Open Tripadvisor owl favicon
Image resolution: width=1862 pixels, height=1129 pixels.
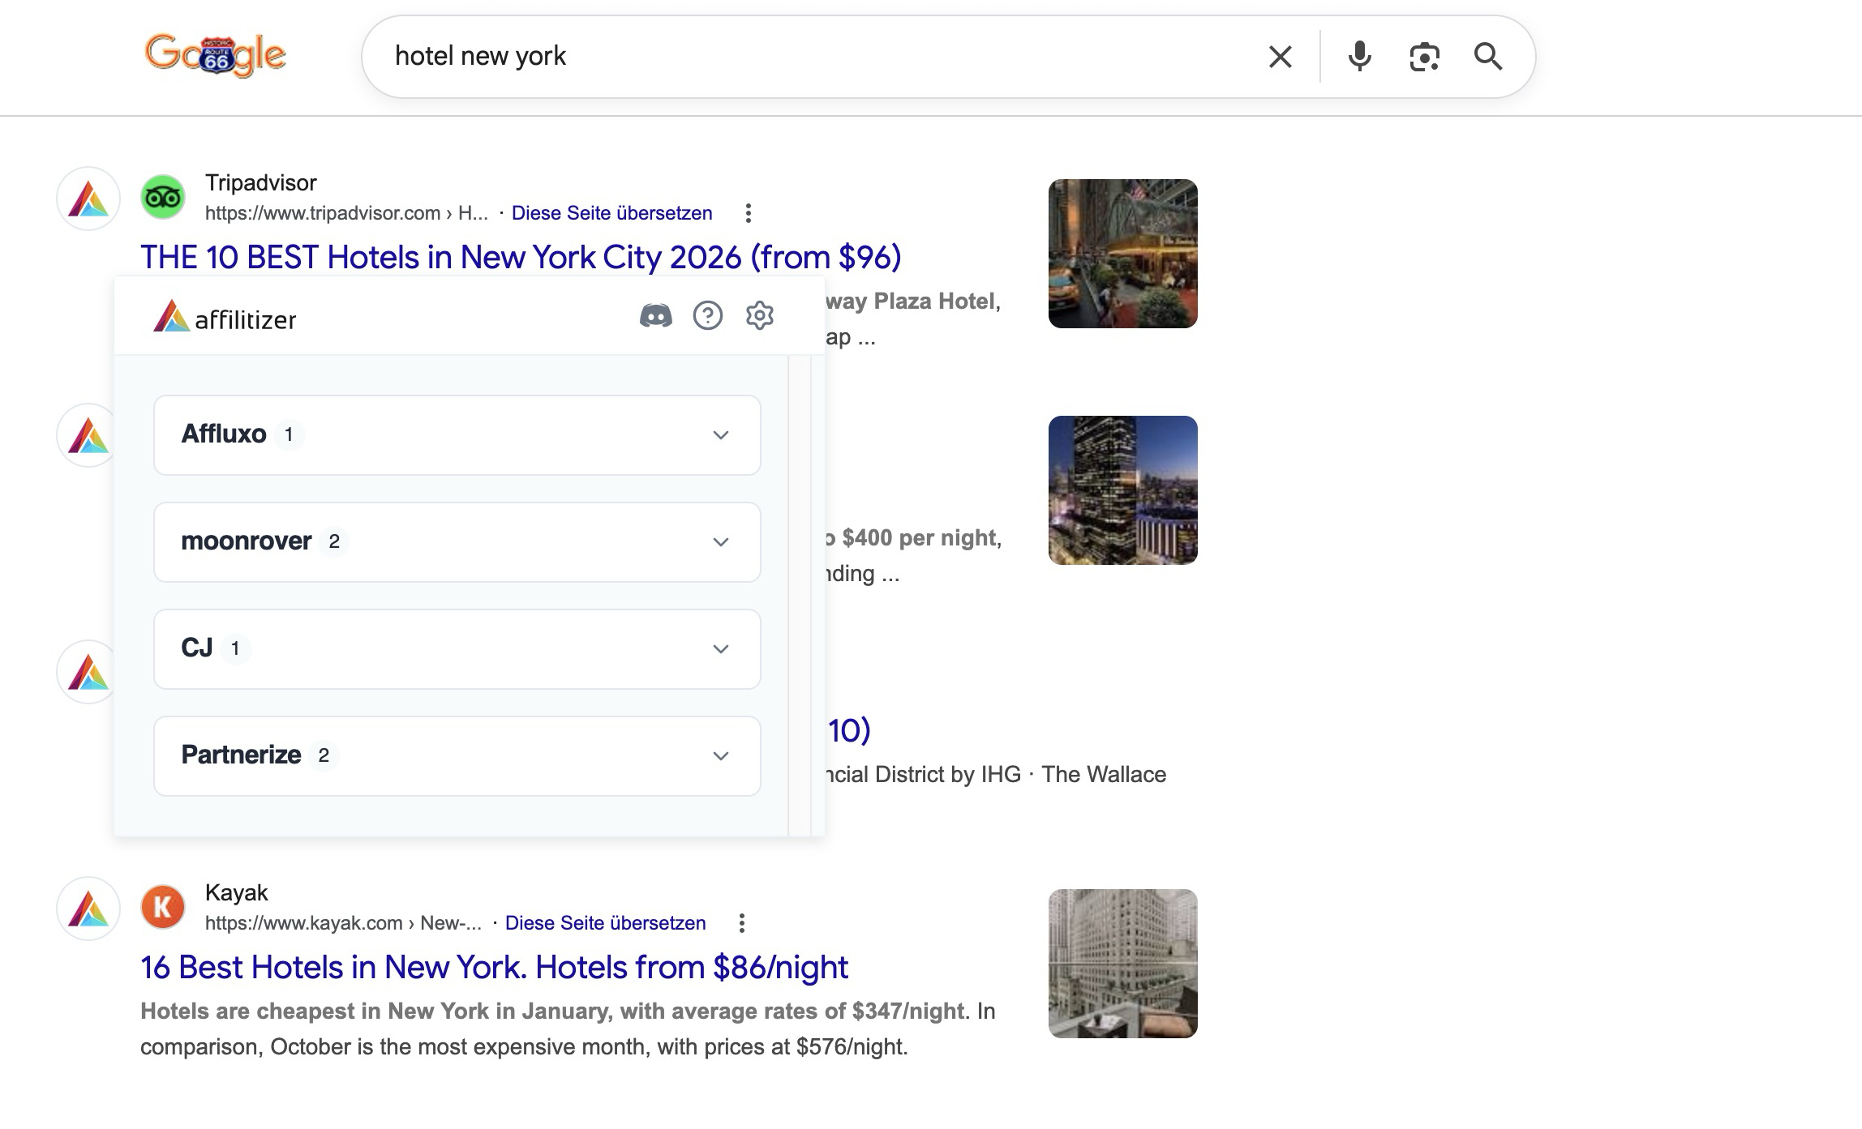click(x=163, y=197)
